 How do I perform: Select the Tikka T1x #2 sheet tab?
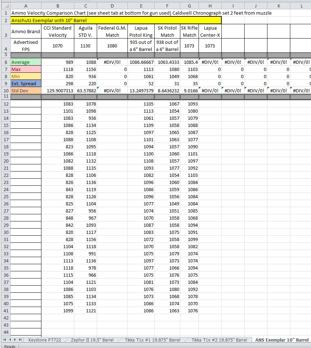[219, 340]
